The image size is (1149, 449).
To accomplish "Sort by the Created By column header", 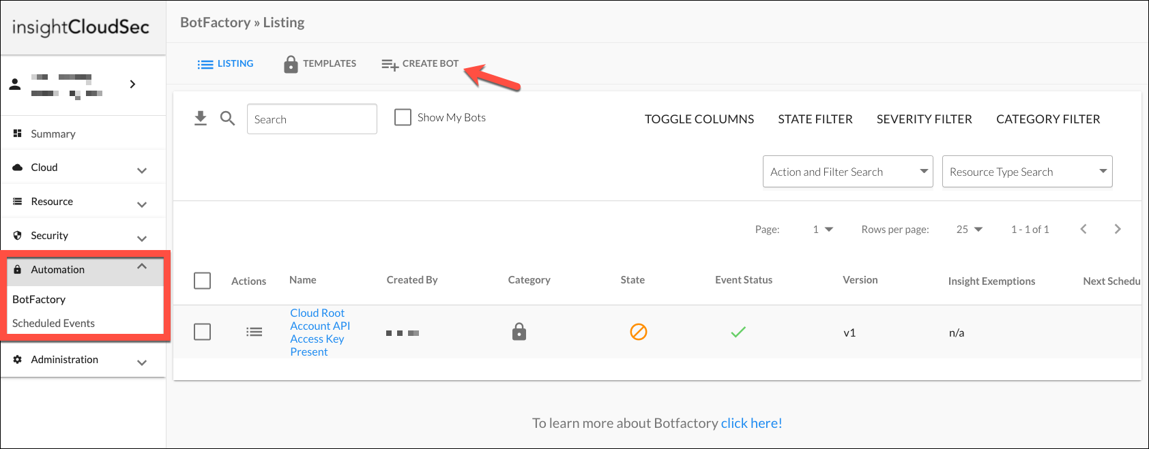I will pos(412,280).
